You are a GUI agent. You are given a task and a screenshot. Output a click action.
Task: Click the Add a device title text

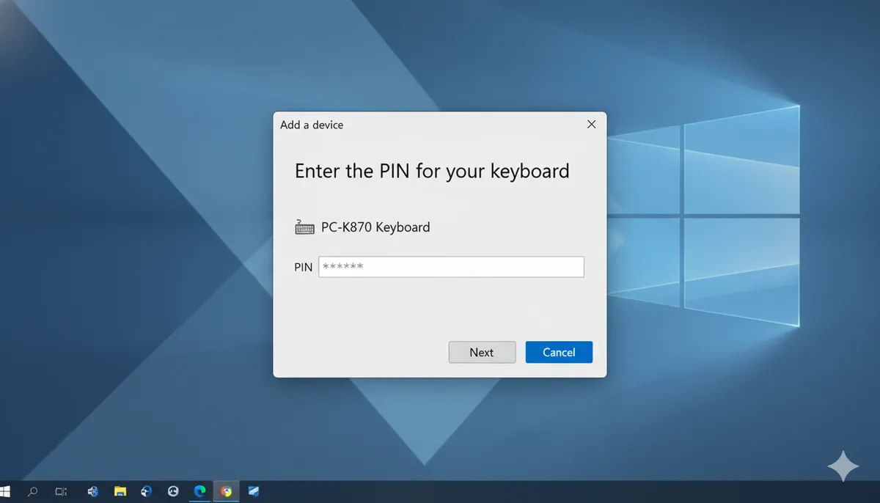[x=311, y=125]
